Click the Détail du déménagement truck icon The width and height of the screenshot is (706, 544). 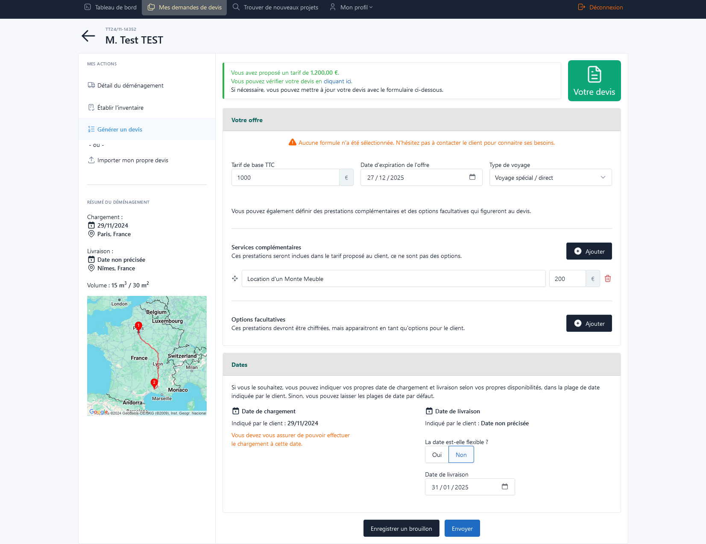(x=91, y=85)
